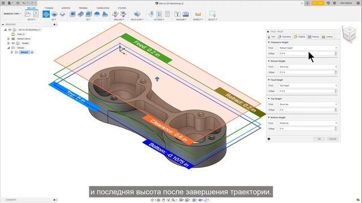Screen dimensions: 362x203
Task: Collapse the Bottom Height section
Action: tap(269, 117)
